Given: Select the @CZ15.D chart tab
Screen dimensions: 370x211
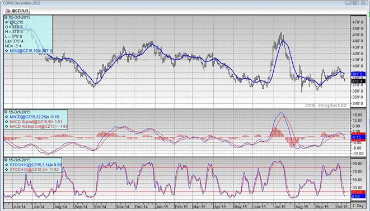Looking at the screenshot, I should tap(17, 11).
